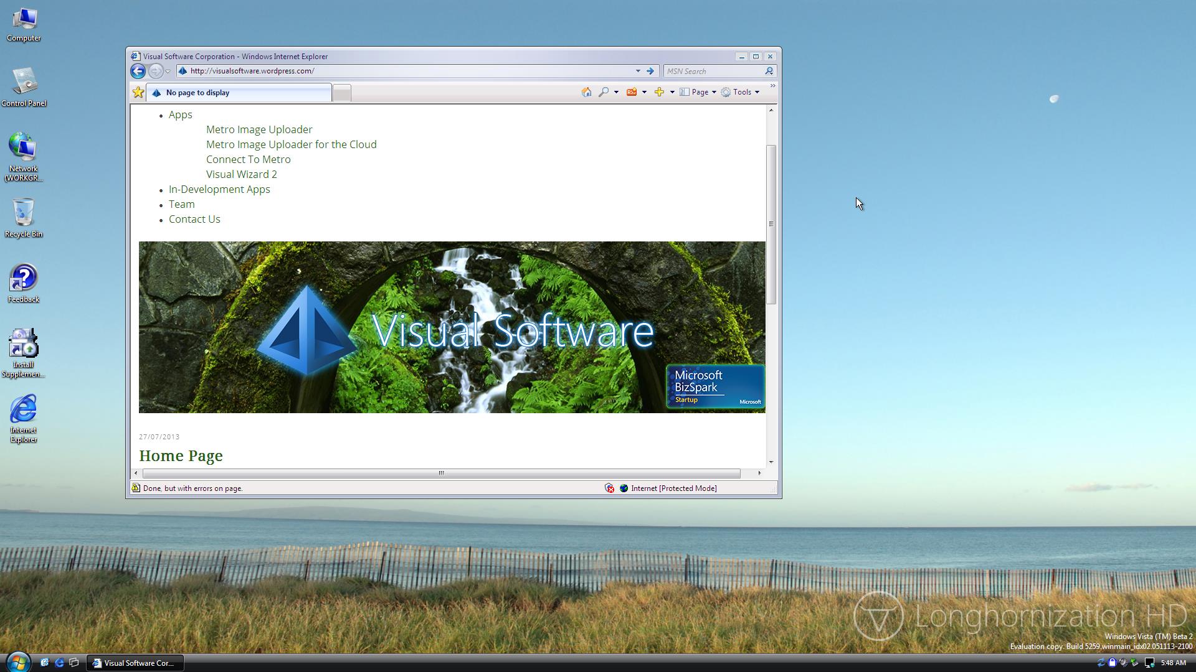Open the Tools menu dropdown
Image resolution: width=1196 pixels, height=672 pixels.
coord(741,92)
